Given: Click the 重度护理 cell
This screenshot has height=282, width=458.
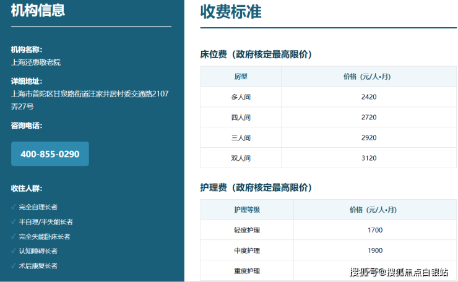Looking at the screenshot, I should pyautogui.click(x=247, y=271).
